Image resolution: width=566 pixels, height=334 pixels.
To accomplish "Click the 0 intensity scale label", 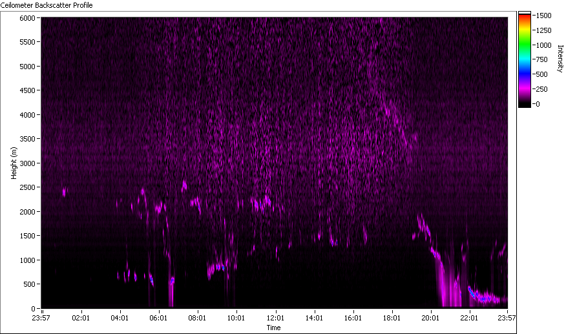I will (538, 104).
